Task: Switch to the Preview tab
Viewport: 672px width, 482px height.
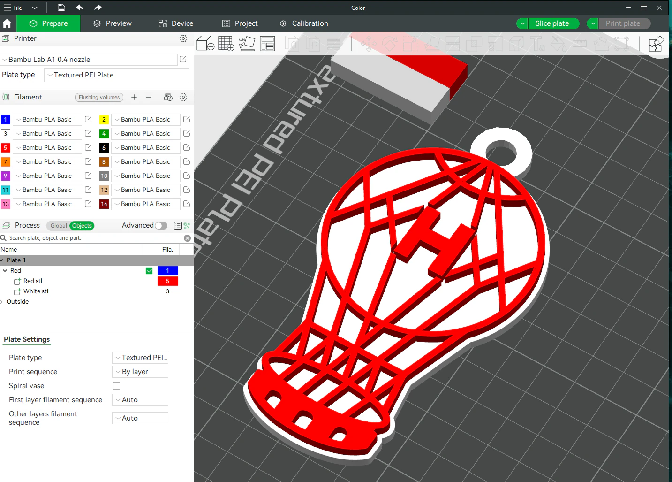Action: tap(112, 23)
